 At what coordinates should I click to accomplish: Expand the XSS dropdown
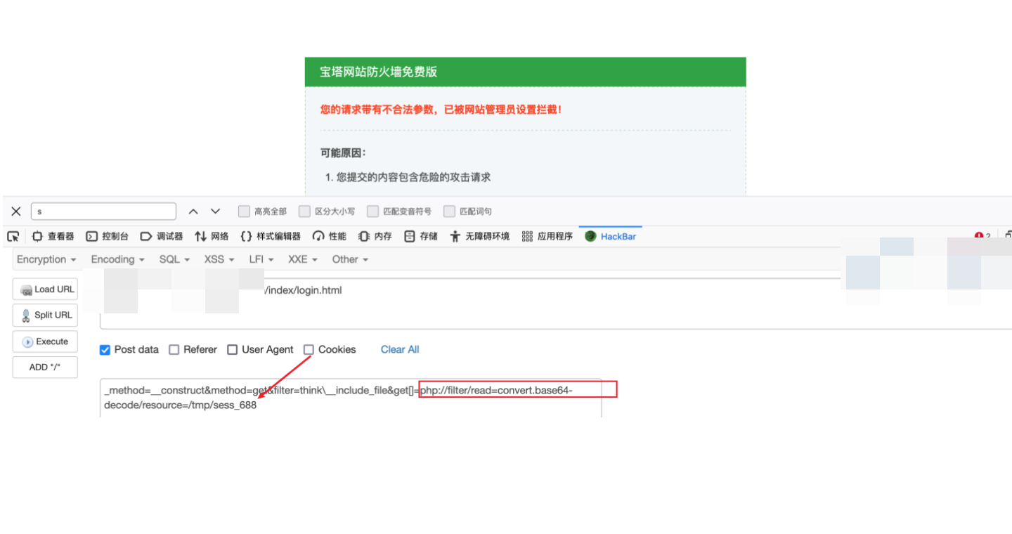(x=219, y=259)
